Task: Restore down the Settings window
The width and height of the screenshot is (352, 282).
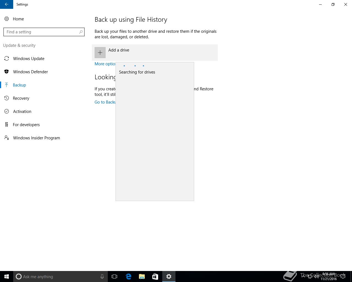Action: point(333,4)
